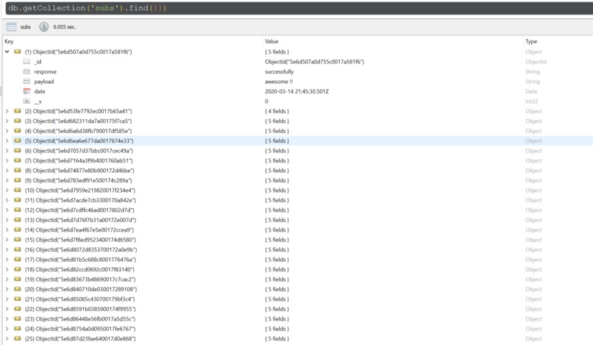Click the Type column header
Screen dimensions: 593x345
tap(531, 41)
